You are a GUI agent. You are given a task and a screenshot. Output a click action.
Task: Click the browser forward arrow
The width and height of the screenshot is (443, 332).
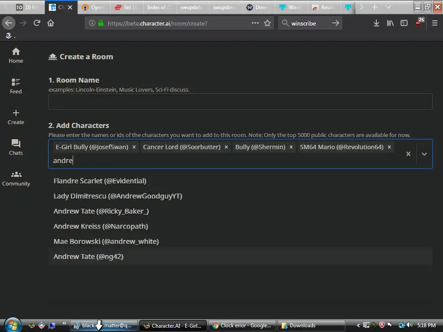(x=23, y=23)
